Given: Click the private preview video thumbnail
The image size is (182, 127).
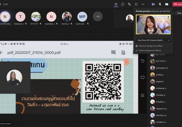Looking at the screenshot, I should (x=153, y=24).
